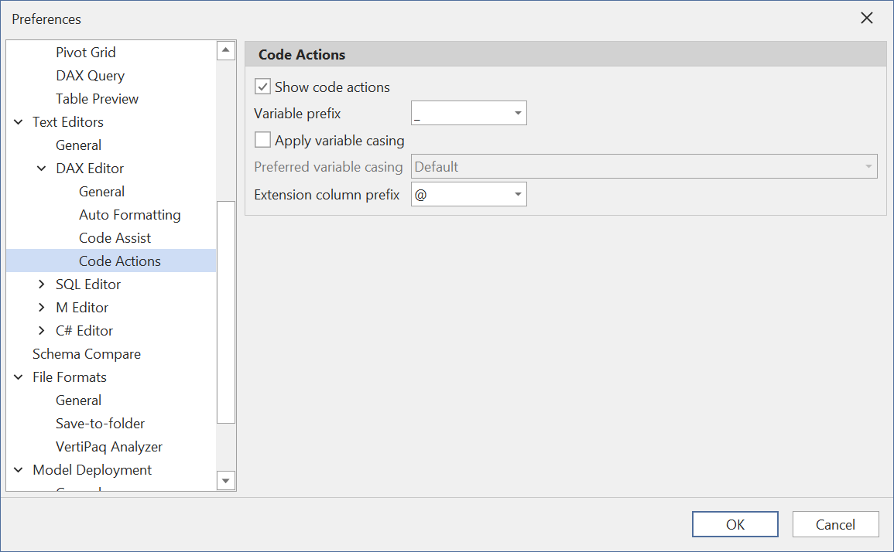
Task: Expand the SQL Editor settings
Action: click(x=41, y=284)
